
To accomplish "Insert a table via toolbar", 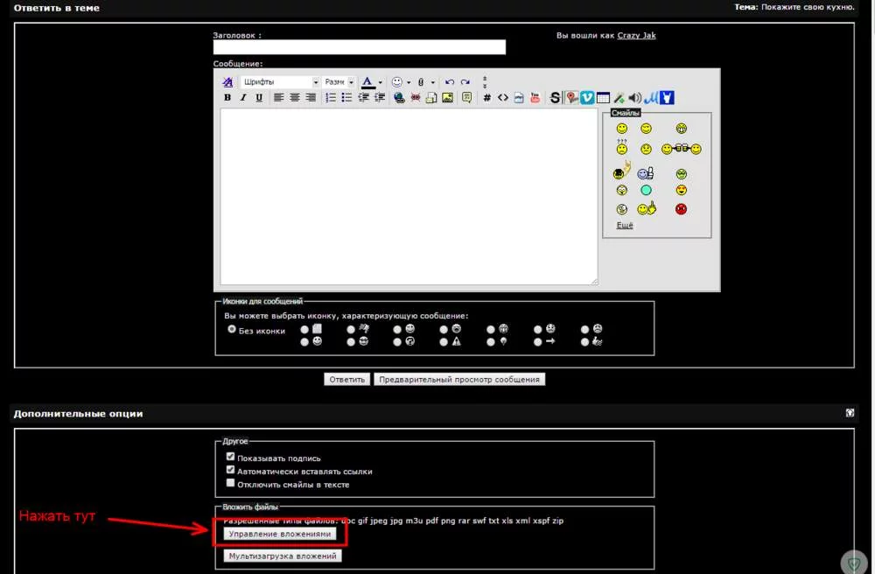I will click(603, 98).
